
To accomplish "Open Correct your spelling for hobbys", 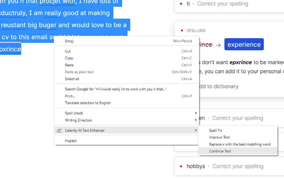I will (x=238, y=166).
